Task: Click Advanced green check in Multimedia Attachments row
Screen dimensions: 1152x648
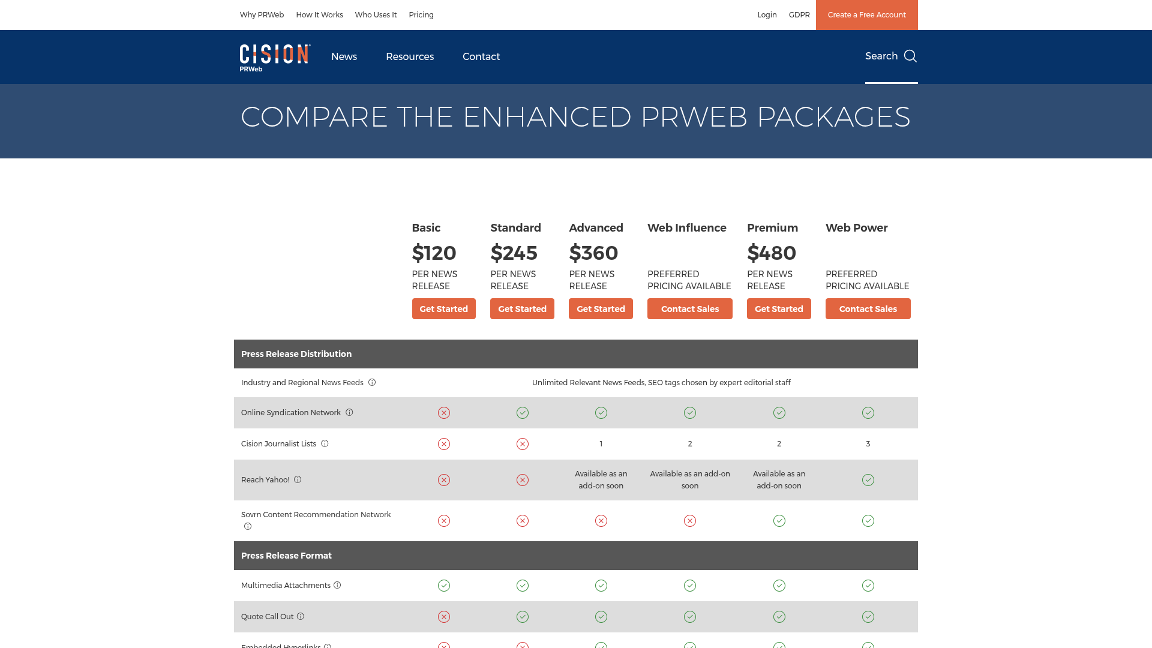Action: point(601,586)
